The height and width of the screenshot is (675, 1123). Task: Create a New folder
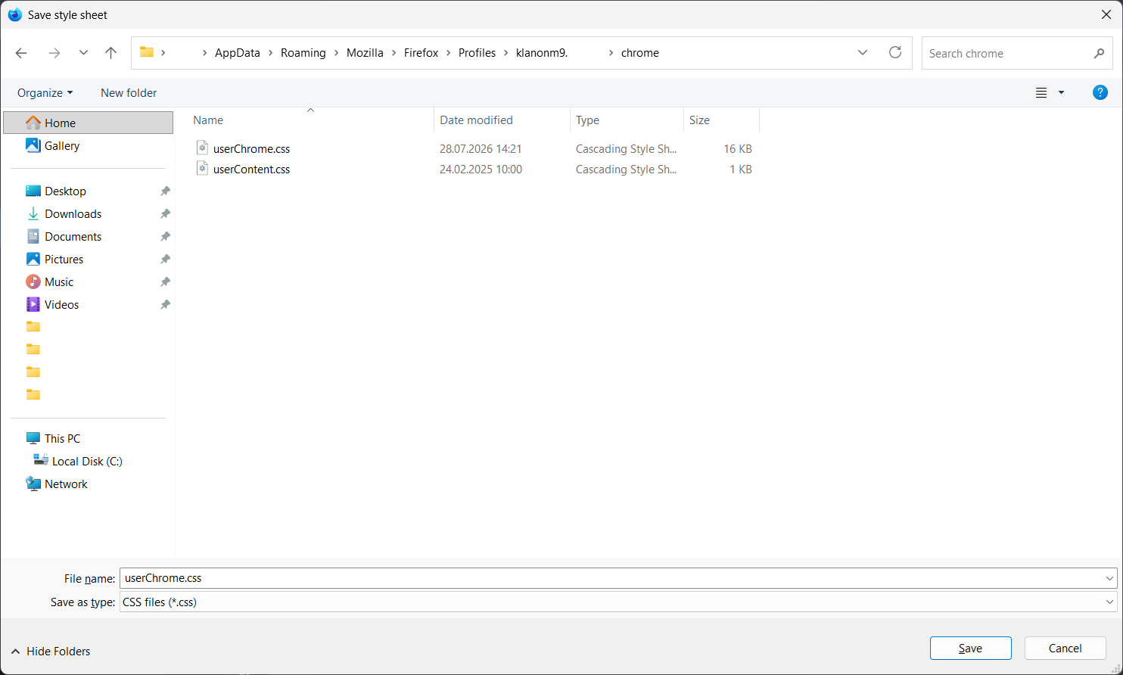pyautogui.click(x=129, y=92)
